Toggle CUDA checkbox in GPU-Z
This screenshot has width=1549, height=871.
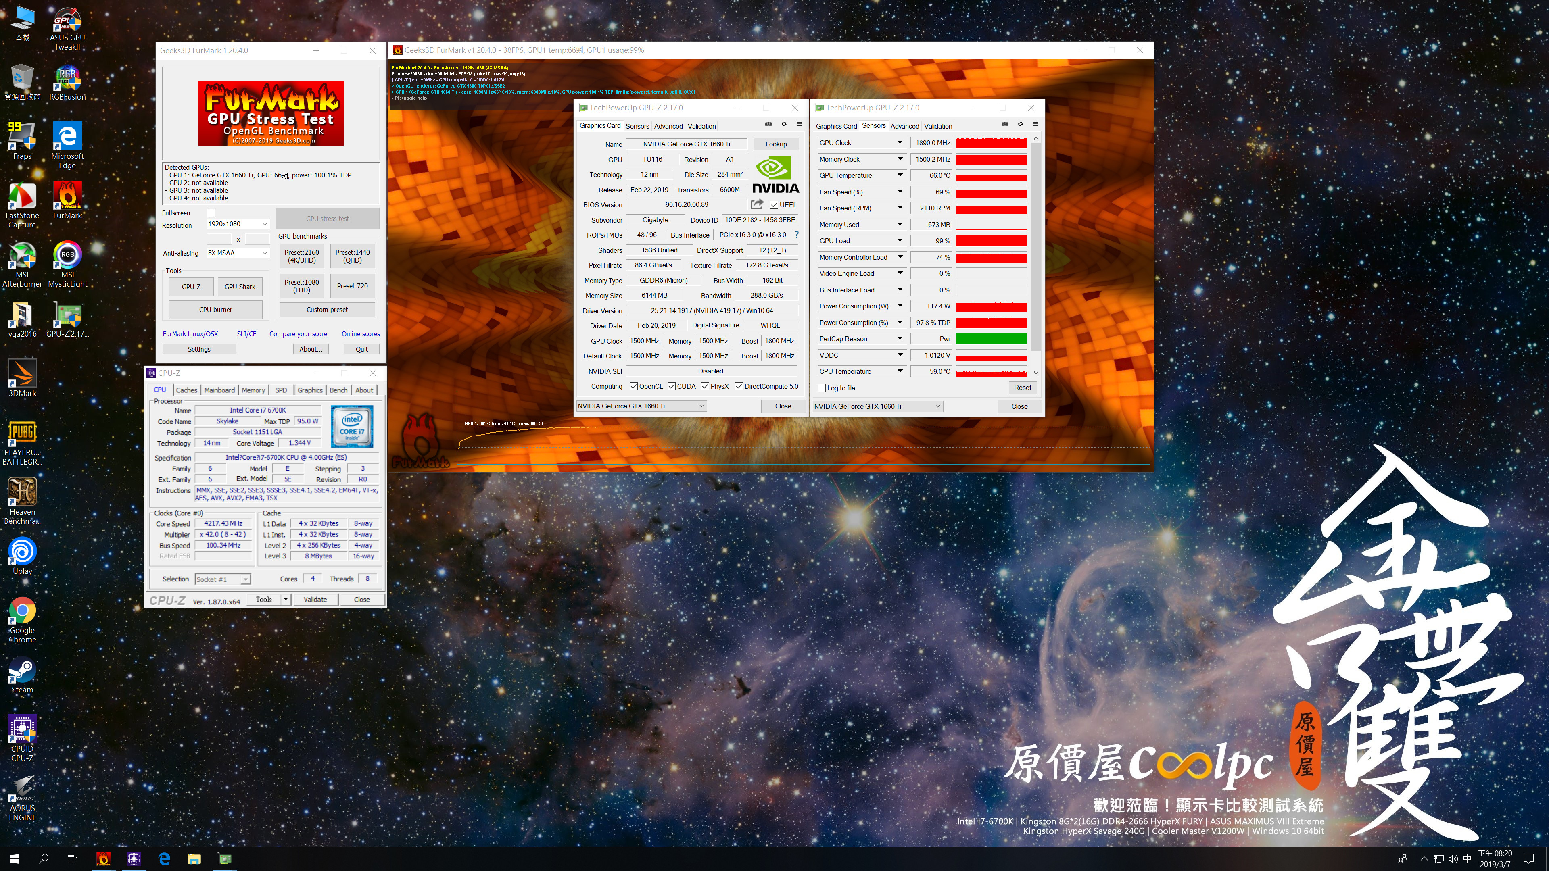point(672,387)
